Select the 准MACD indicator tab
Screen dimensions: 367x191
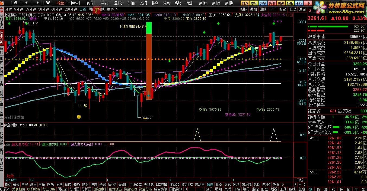175,185
